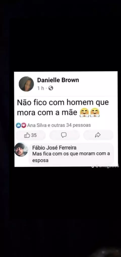This screenshot has height=257, width=121.
Task: Click the post text 'Não fico com homem que'
Action: tap(63, 103)
